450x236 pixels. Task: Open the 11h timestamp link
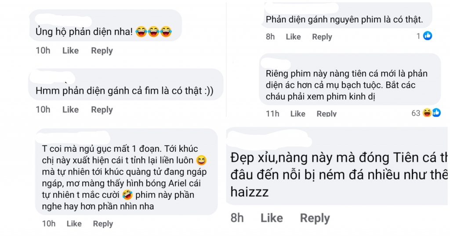coord(272,114)
